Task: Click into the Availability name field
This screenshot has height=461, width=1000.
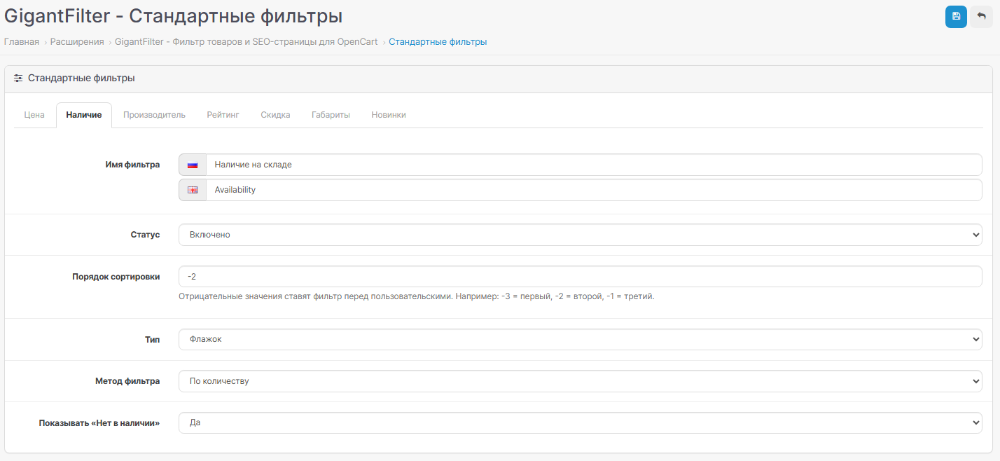Action: point(594,190)
